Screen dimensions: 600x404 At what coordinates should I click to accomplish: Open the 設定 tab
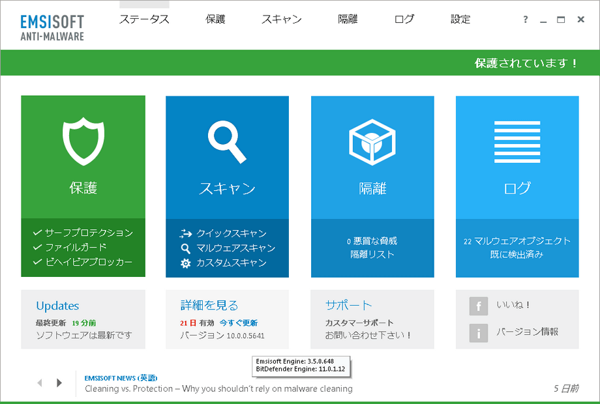pyautogui.click(x=460, y=19)
